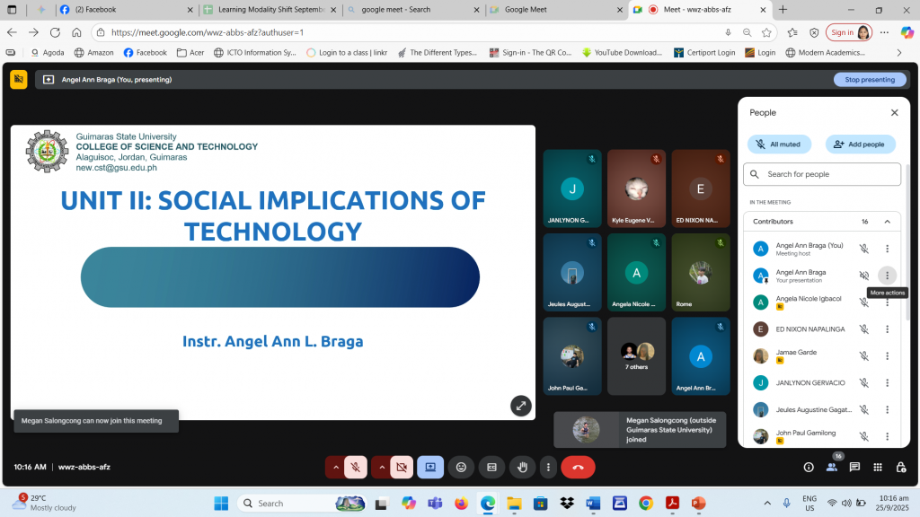Expand the audio settings arrow beside microphone

[x=336, y=467]
